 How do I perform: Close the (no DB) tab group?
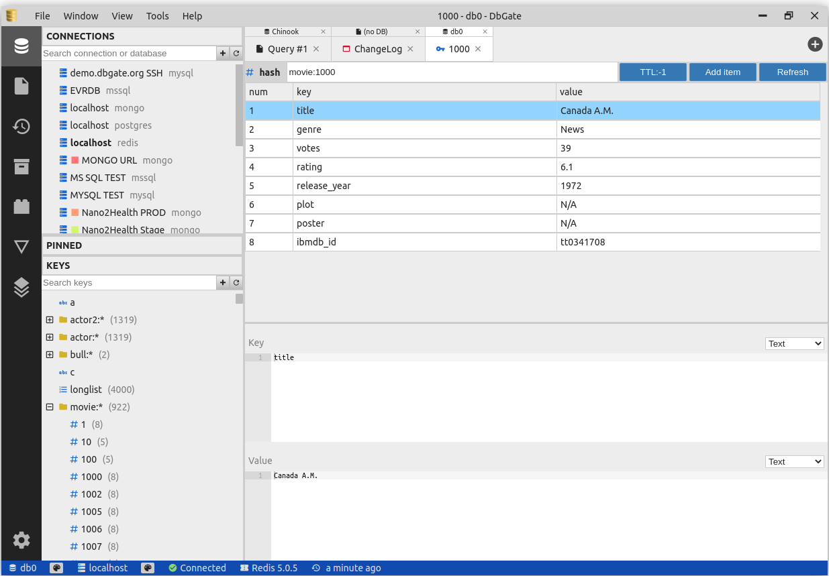pos(418,32)
